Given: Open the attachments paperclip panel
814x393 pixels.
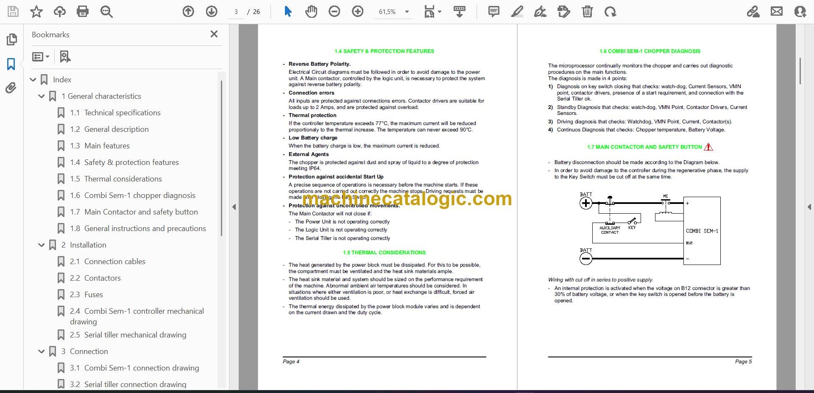Looking at the screenshot, I should click(x=11, y=88).
